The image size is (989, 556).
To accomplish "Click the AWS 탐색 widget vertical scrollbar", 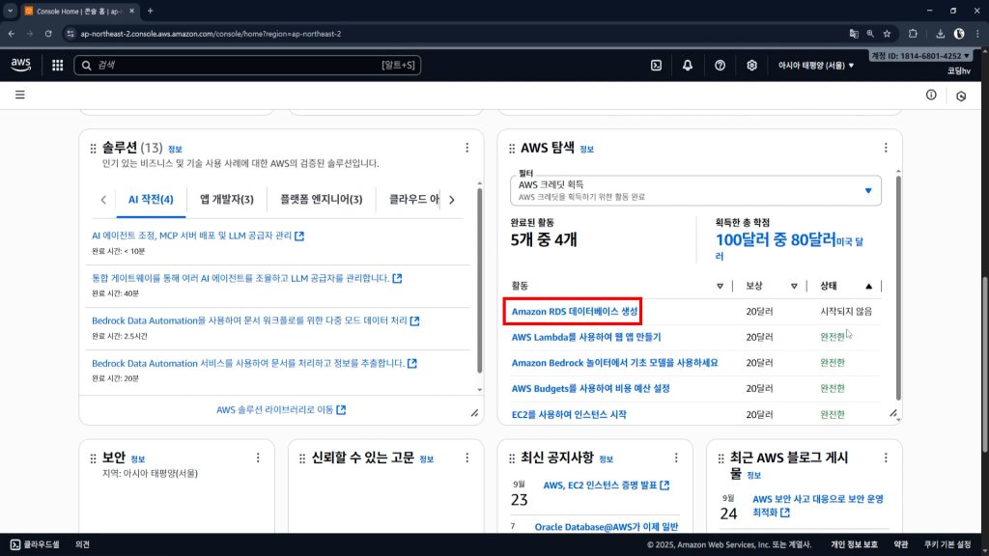I will click(x=898, y=287).
